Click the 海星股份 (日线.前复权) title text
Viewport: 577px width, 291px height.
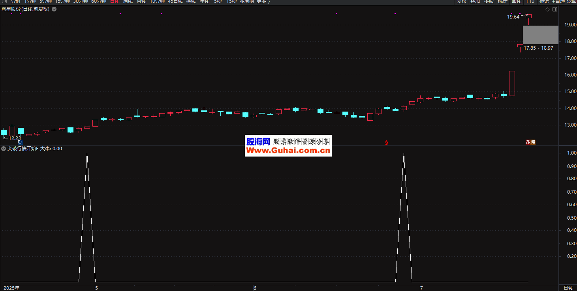click(25, 9)
